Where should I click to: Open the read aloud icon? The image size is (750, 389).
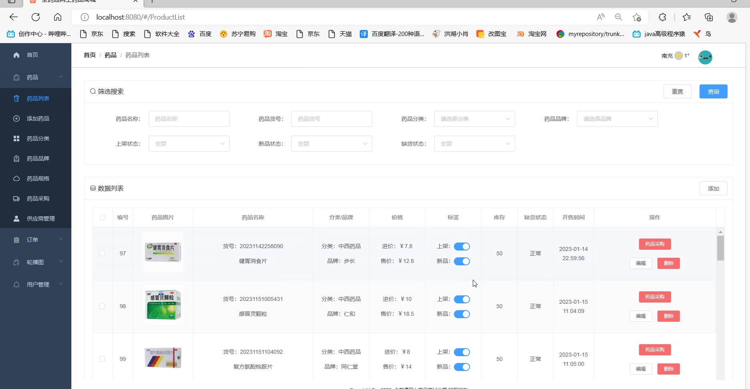(x=600, y=17)
